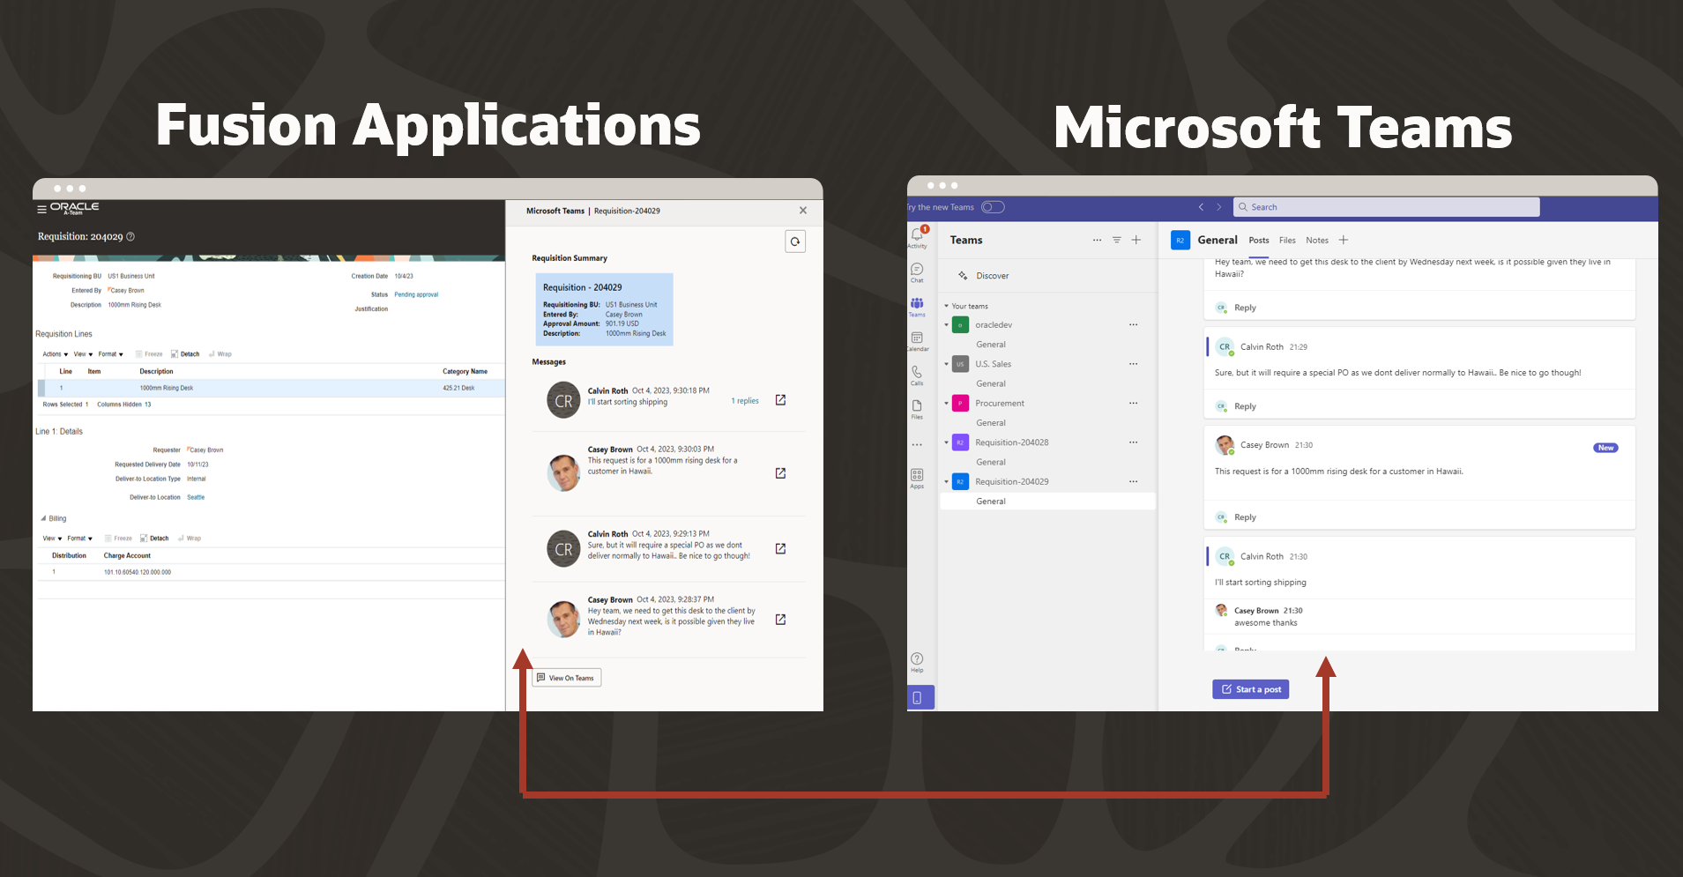Click Detach in Requisition Lines toolbar

pos(185,354)
